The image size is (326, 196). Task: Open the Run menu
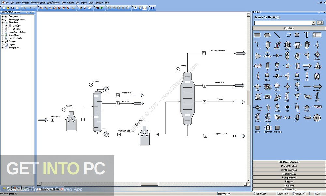[x=64, y=3]
